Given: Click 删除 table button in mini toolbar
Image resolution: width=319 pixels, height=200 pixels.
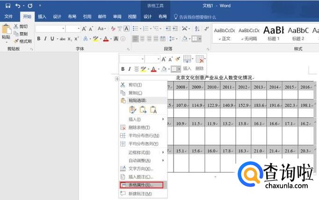Looking at the screenshot, I should pyautogui.click(x=200, y=62).
